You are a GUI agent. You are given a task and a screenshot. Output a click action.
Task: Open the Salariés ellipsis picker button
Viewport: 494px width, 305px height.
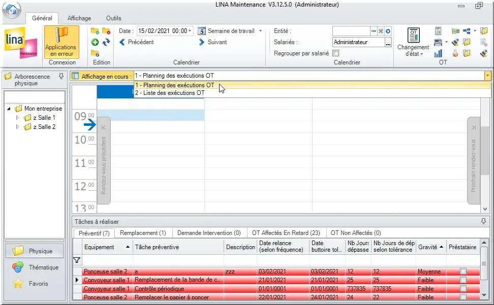[388, 42]
